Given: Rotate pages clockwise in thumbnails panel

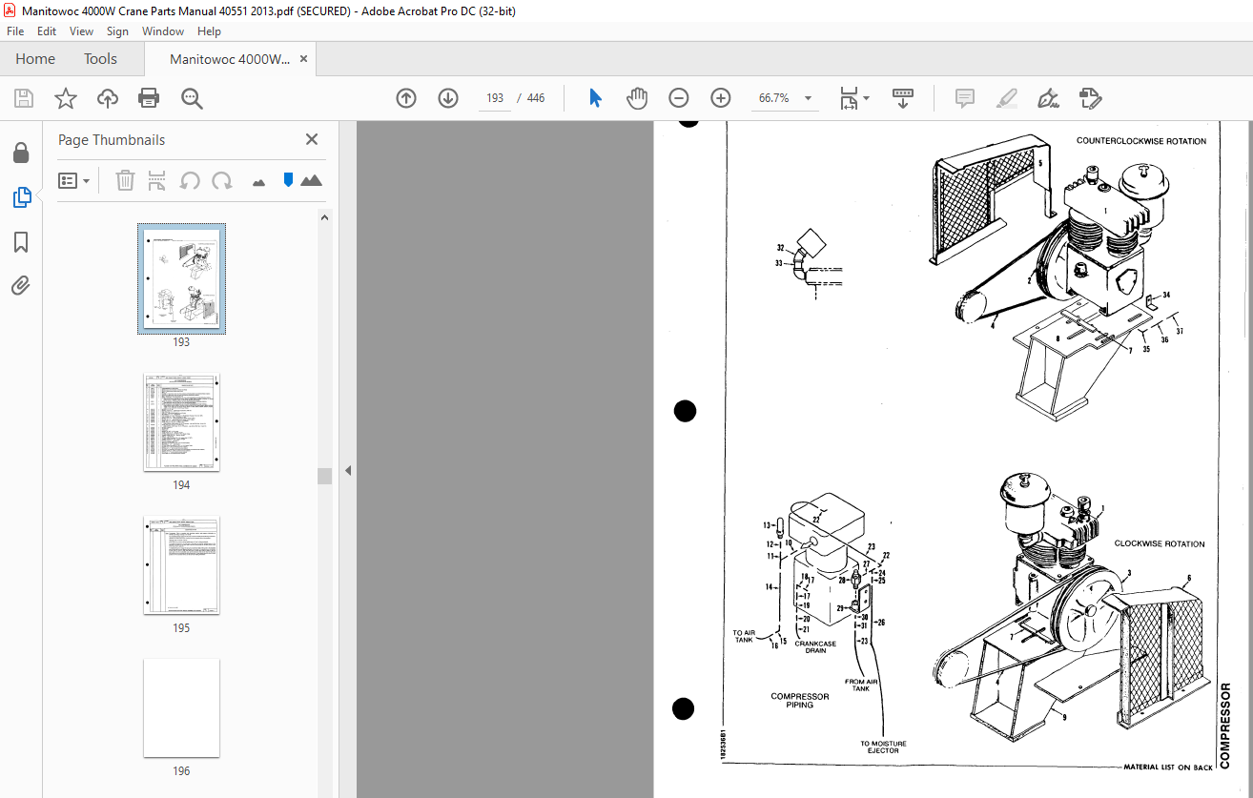Looking at the screenshot, I should 222,180.
